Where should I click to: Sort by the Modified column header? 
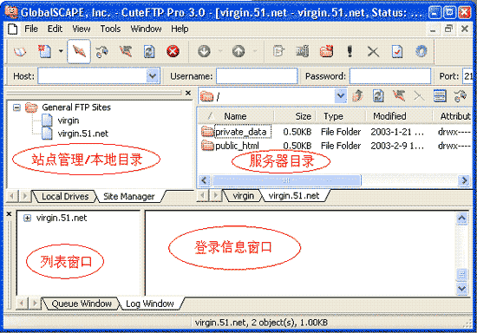tap(399, 116)
